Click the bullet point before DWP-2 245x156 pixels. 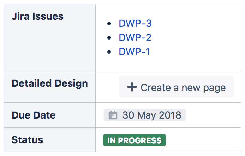(109, 38)
